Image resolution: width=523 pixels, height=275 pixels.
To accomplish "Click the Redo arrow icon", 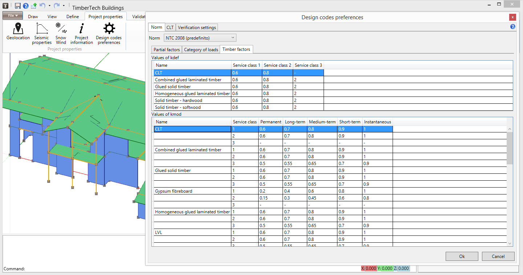I will (57, 5).
